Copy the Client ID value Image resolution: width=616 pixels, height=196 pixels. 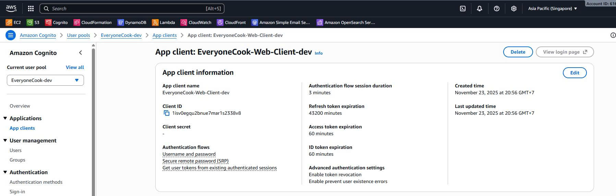point(167,113)
